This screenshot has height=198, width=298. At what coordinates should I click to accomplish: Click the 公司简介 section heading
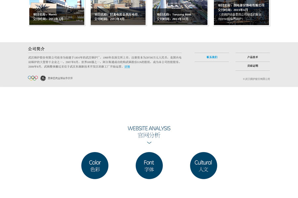click(36, 49)
